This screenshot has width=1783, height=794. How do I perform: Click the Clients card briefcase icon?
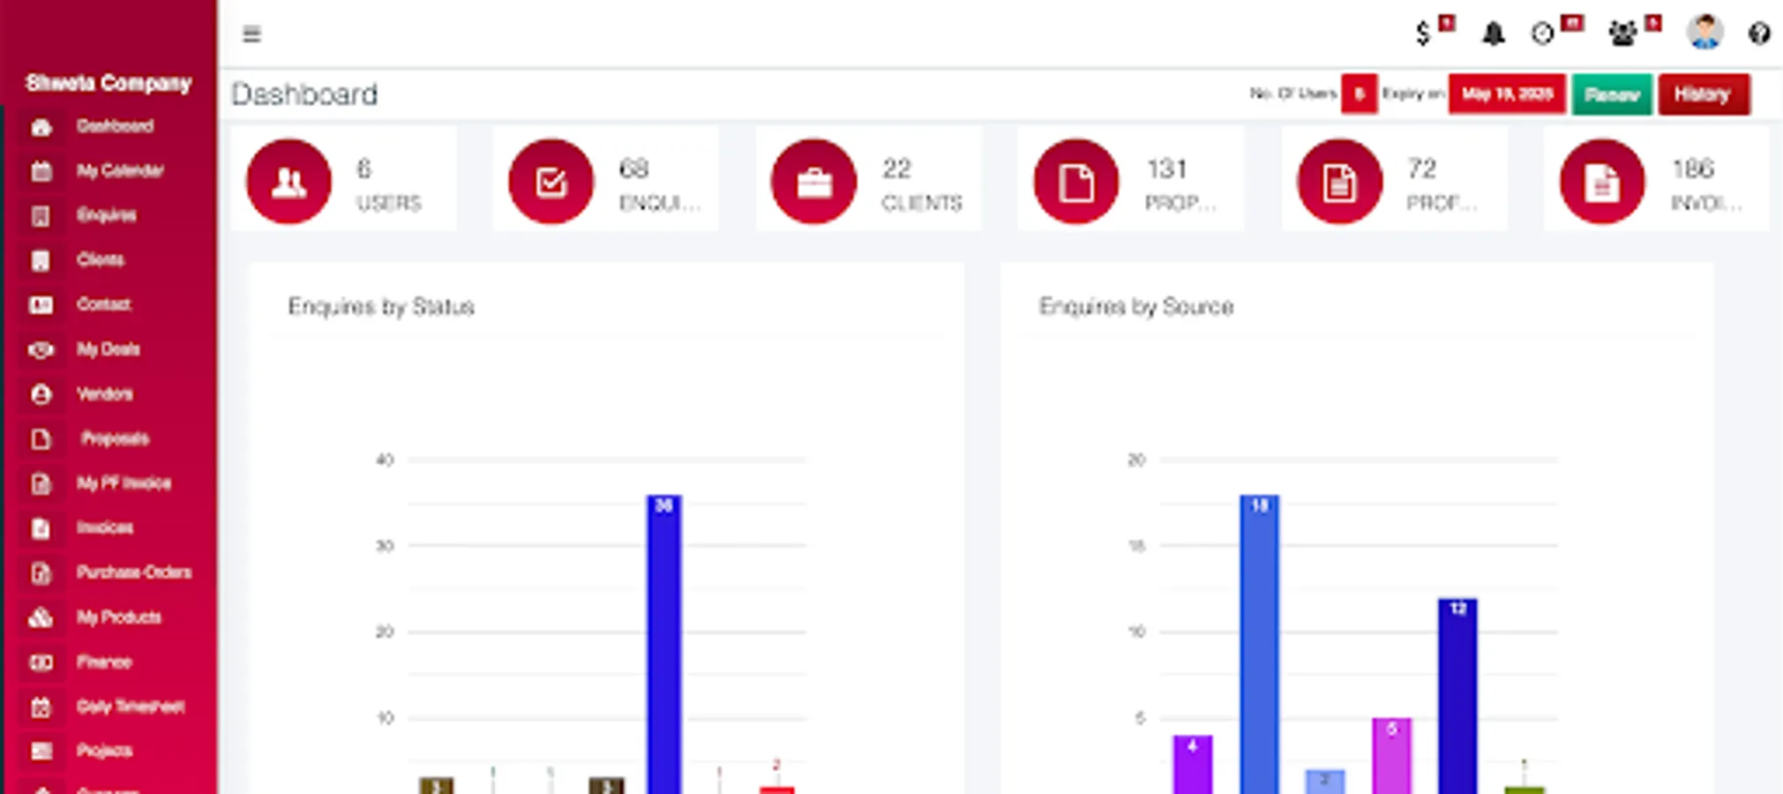tap(813, 182)
